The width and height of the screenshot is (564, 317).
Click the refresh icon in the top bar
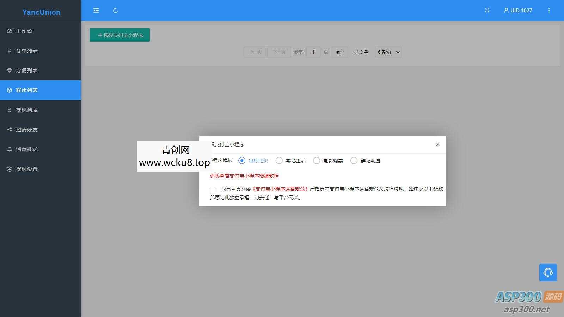pyautogui.click(x=115, y=11)
